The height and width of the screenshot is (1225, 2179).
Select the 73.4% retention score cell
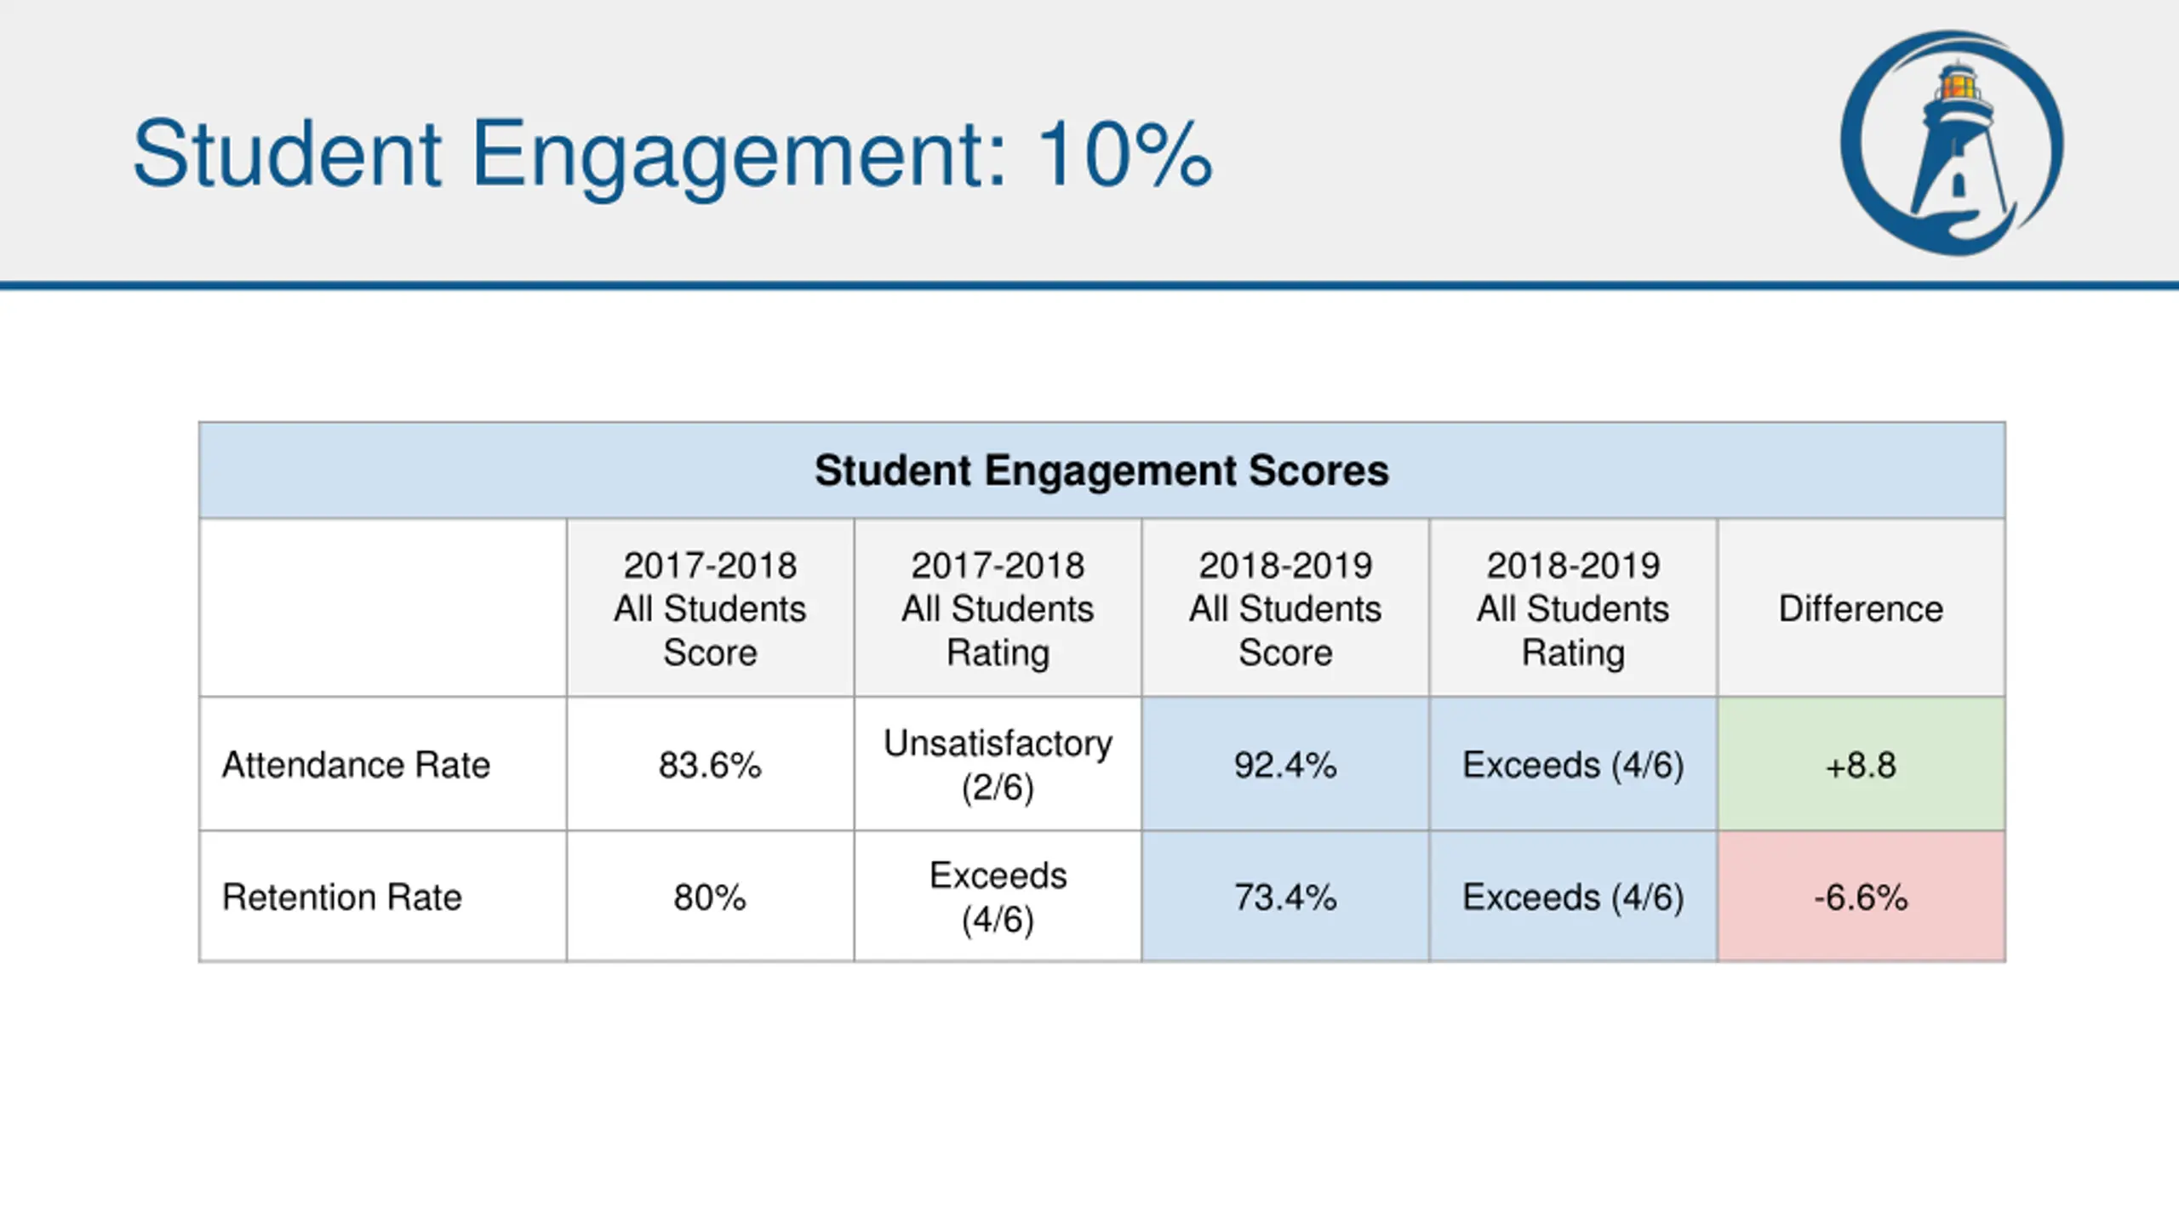point(1285,897)
